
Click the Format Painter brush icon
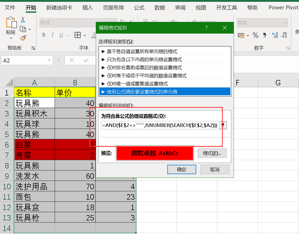pyautogui.click(x=23, y=38)
